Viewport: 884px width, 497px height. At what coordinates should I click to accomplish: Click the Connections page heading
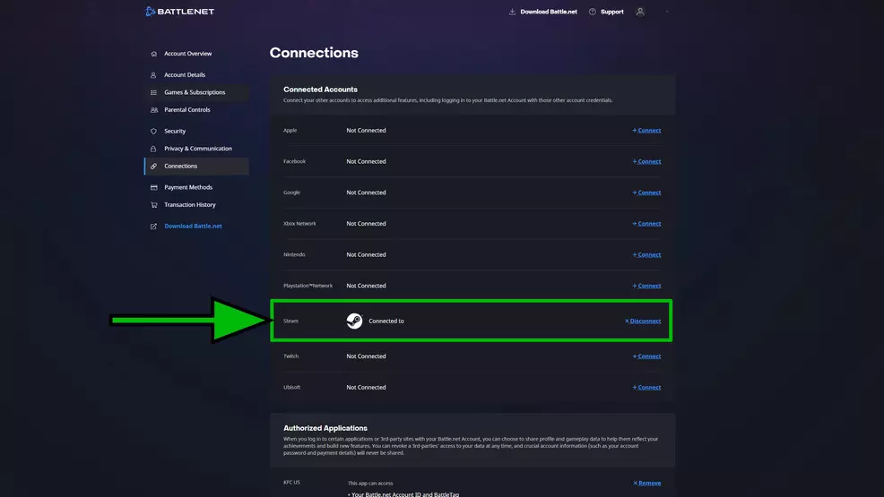point(314,53)
